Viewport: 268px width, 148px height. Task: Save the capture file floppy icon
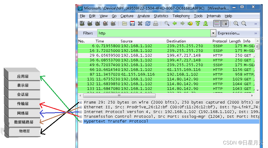point(132,23)
